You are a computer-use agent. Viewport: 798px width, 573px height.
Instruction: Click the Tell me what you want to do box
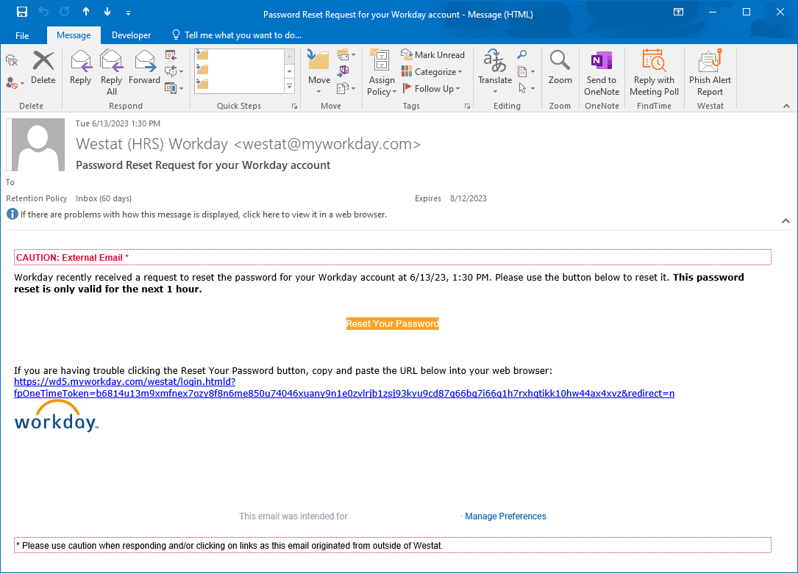[x=237, y=35]
